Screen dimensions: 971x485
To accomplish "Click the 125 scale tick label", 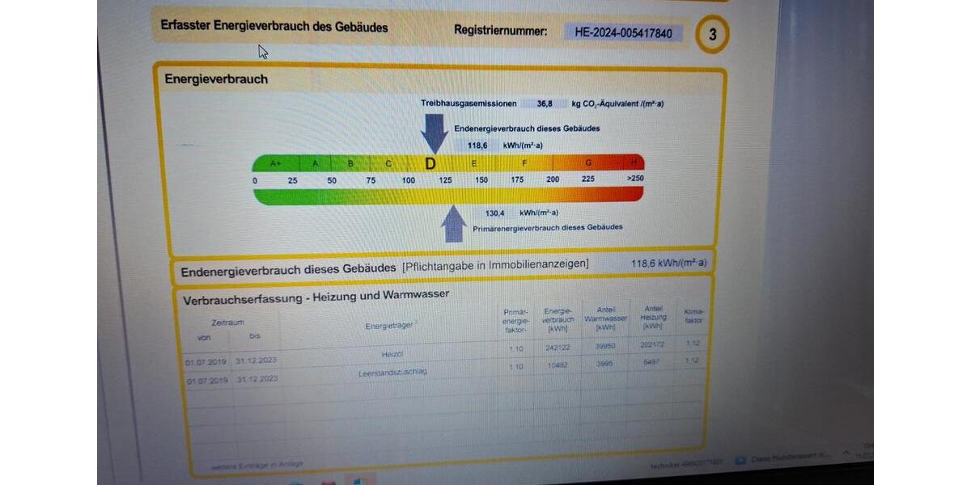I will point(445,179).
